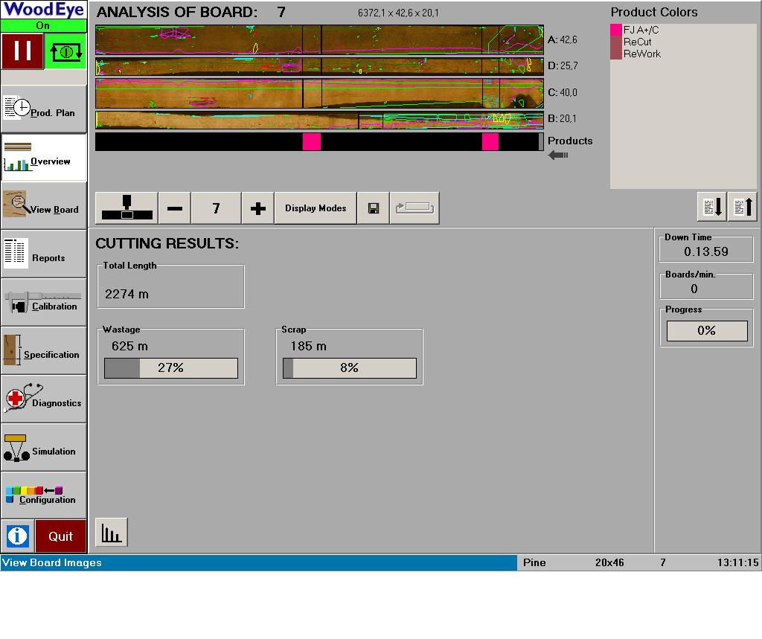Screen dimensions: 762x639
Task: Click the blue info button
Action: (x=18, y=536)
